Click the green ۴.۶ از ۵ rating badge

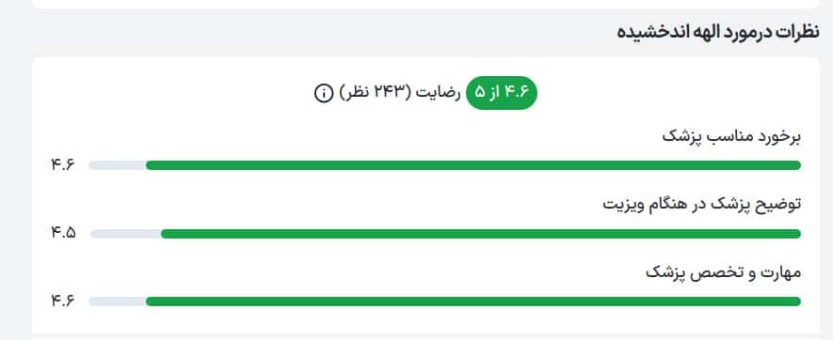point(502,93)
